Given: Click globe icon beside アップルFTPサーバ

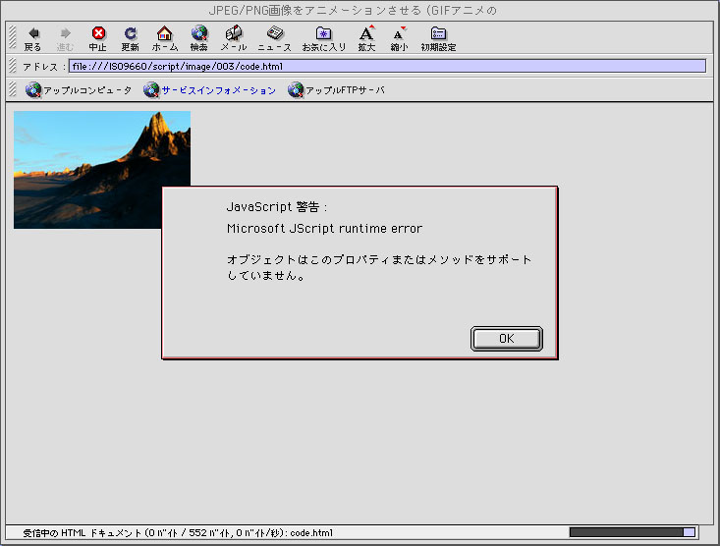Looking at the screenshot, I should (296, 89).
